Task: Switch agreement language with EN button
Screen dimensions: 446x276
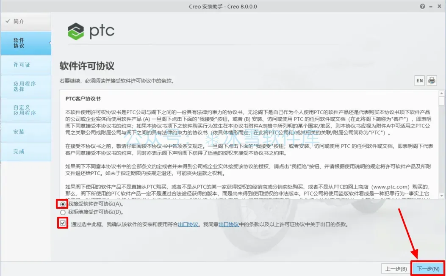Action: point(420,81)
